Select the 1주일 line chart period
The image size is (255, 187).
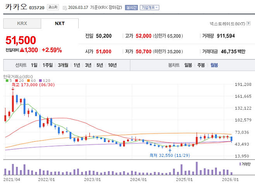pos(48,65)
